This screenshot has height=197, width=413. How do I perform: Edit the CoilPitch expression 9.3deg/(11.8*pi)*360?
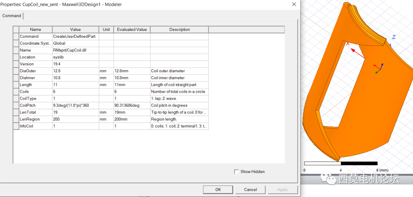click(x=76, y=105)
